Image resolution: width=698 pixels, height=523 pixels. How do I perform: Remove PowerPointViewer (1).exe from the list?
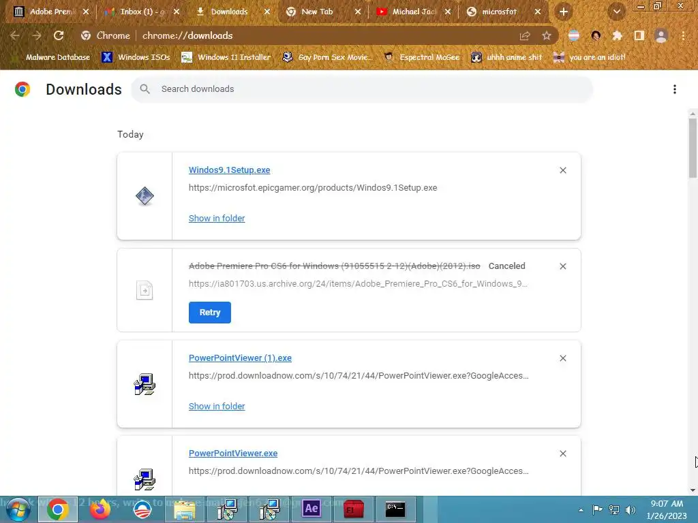562,358
